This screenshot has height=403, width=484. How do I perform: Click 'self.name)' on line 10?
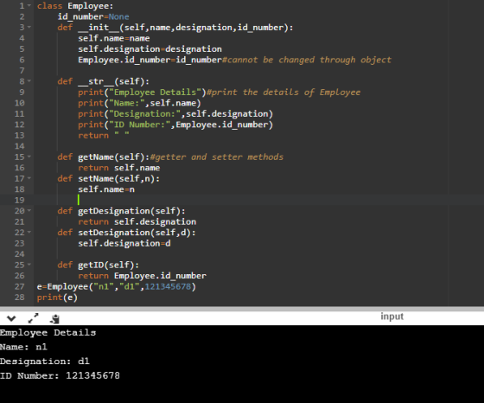175,103
